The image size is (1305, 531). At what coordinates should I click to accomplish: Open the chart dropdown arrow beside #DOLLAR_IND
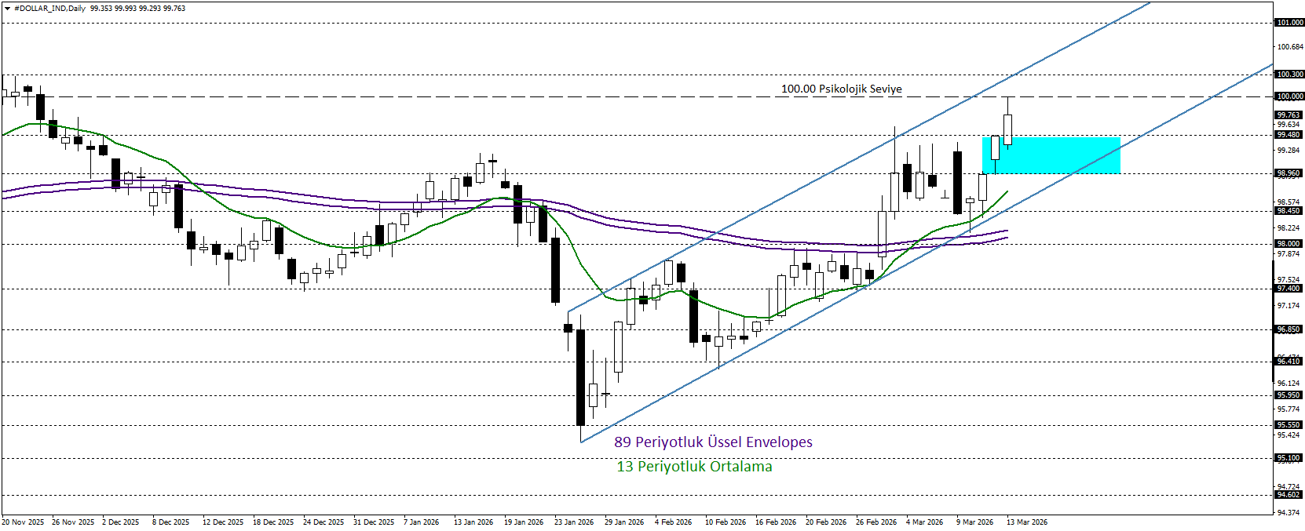tap(7, 9)
